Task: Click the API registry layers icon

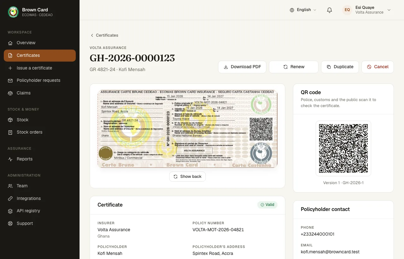Action: click(10, 211)
